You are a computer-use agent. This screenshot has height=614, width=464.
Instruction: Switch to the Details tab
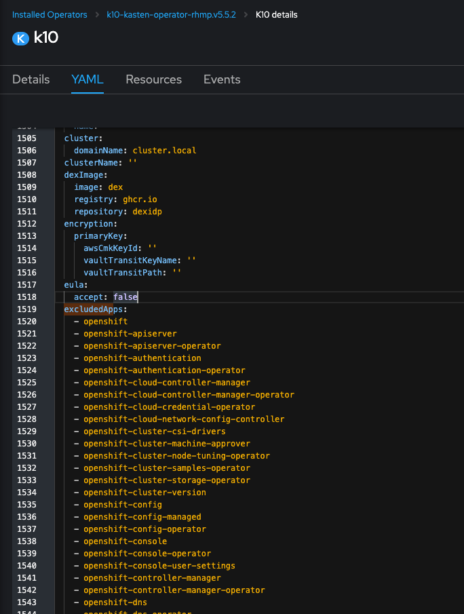click(31, 79)
